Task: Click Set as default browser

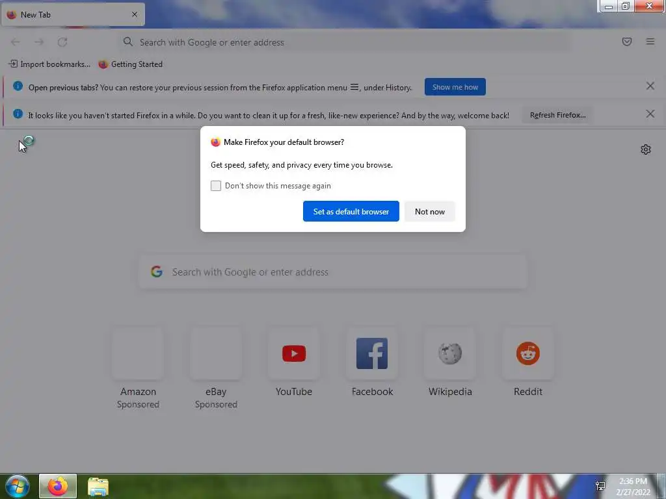Action: [x=351, y=211]
